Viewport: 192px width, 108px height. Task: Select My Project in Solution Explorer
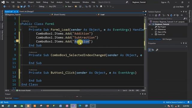pyautogui.click(x=161, y=27)
